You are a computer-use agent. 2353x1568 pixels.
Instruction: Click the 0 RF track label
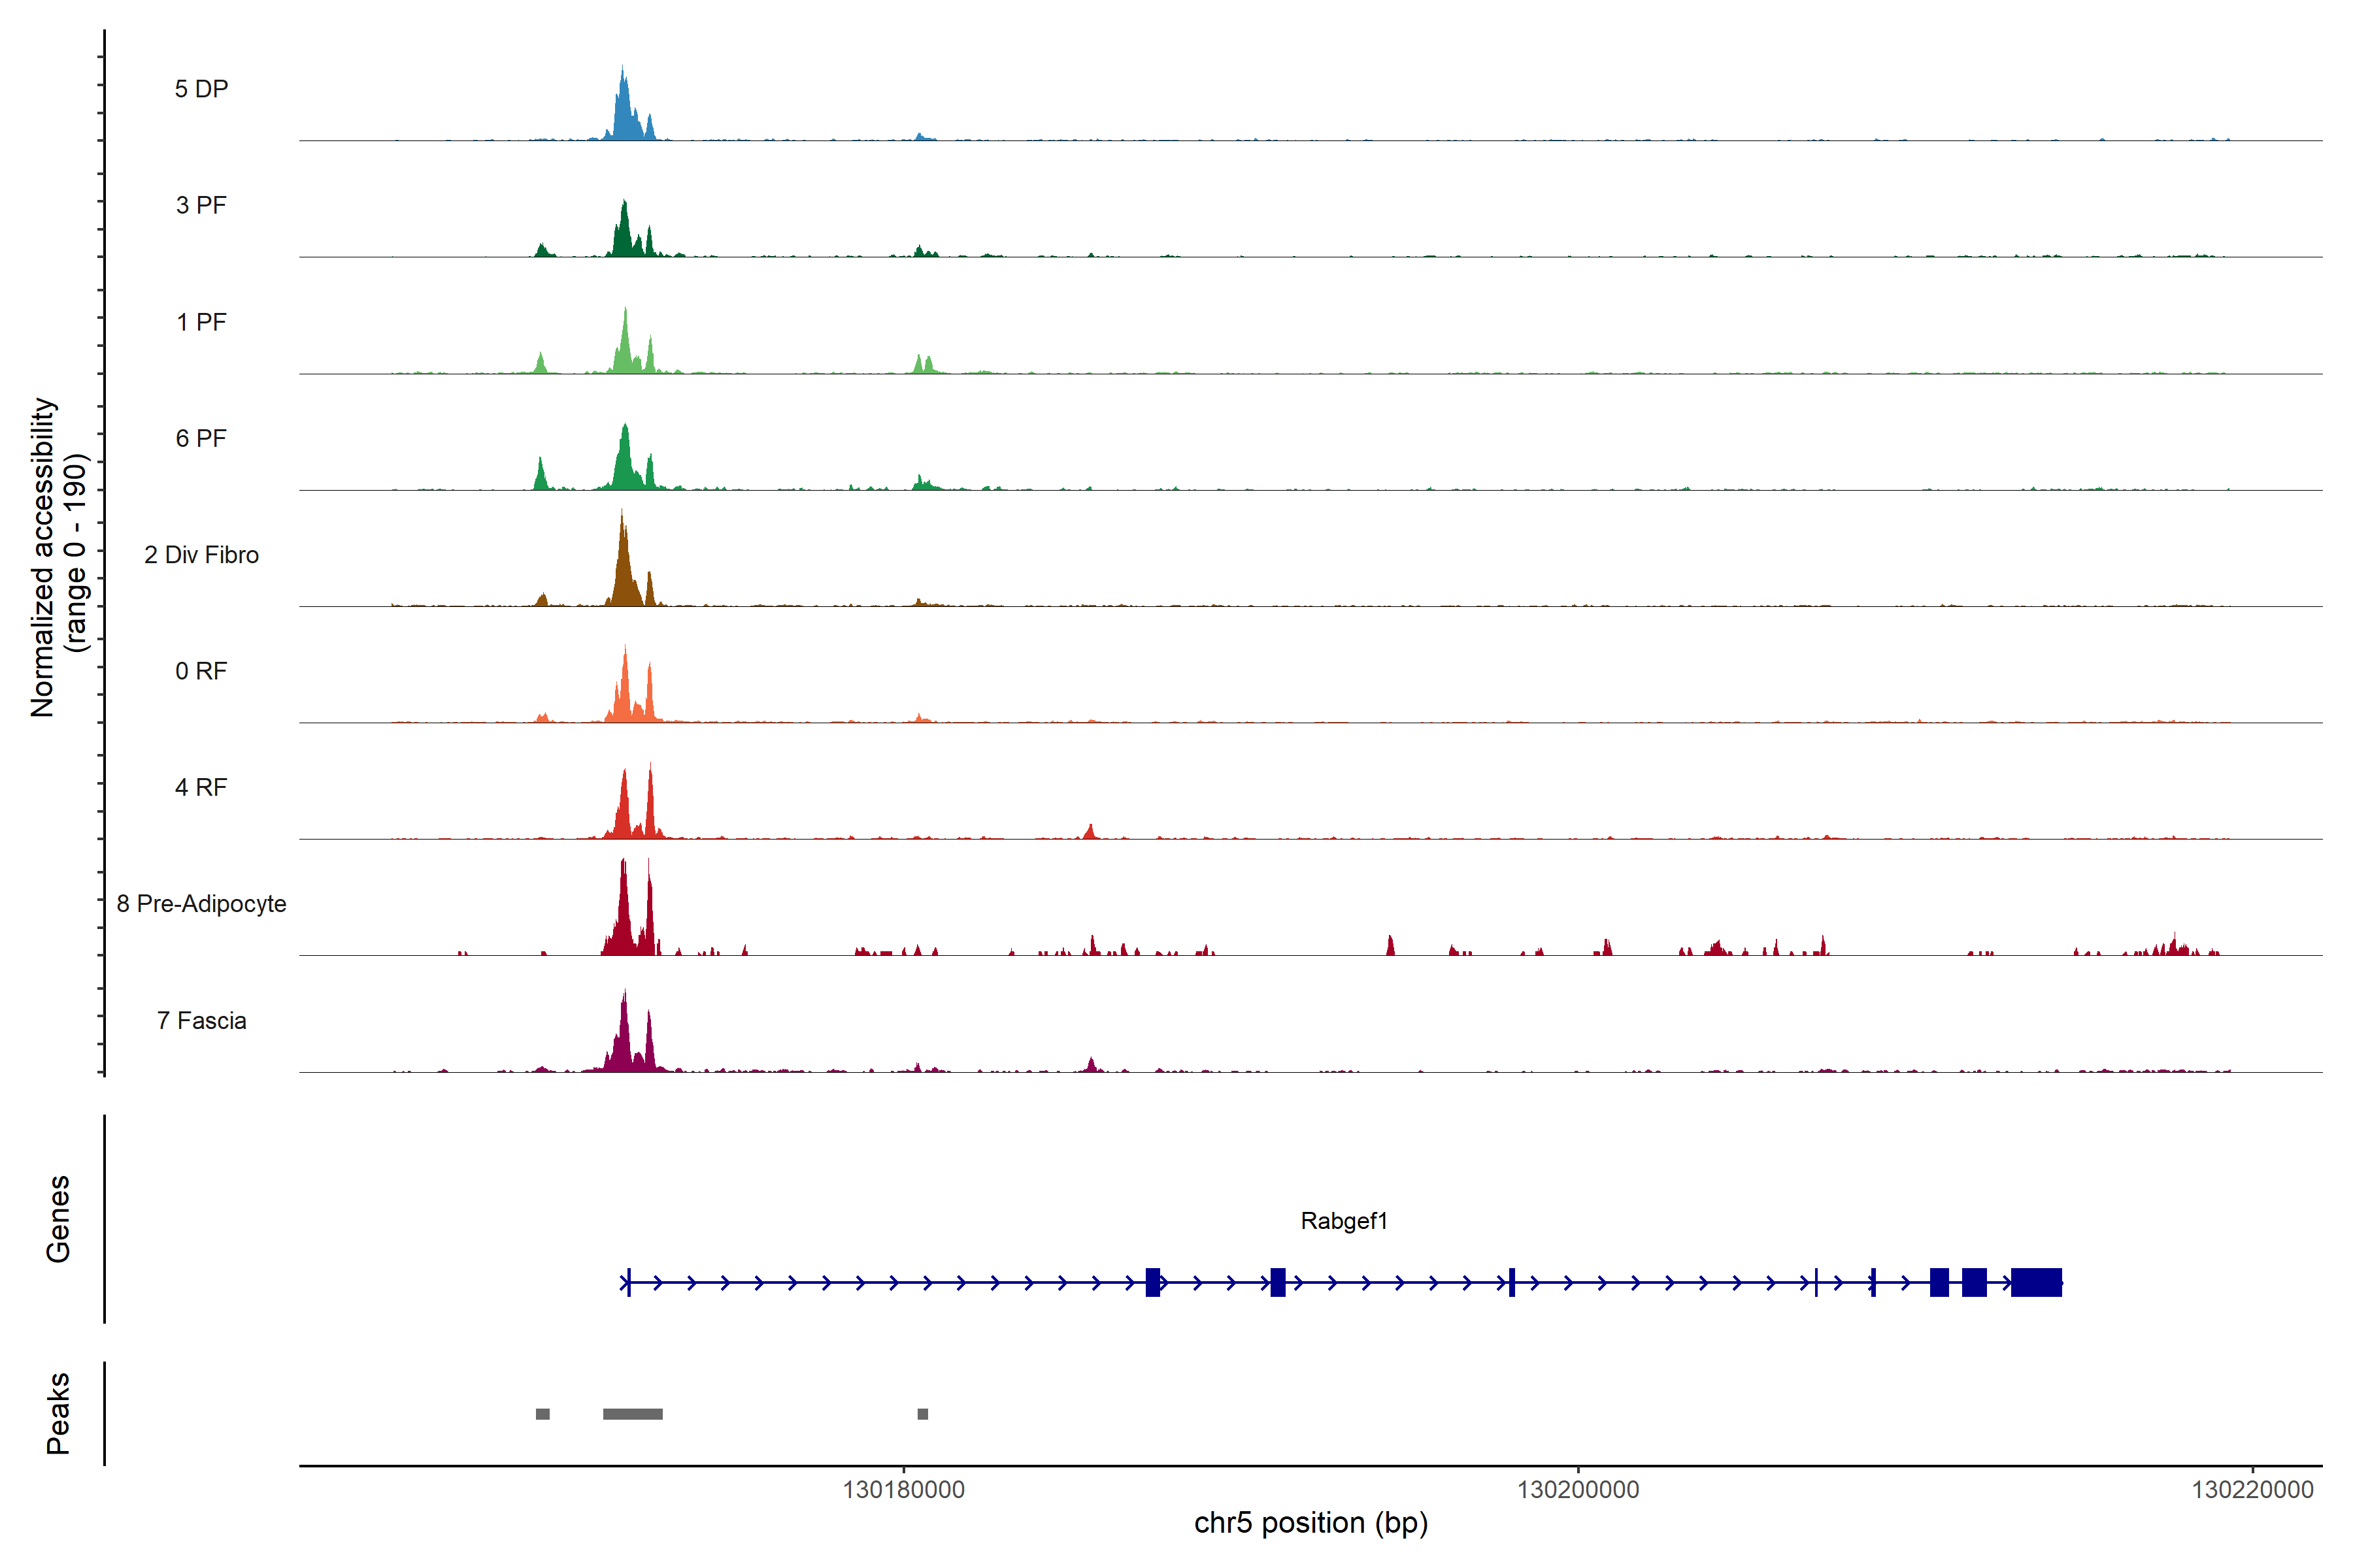click(201, 671)
